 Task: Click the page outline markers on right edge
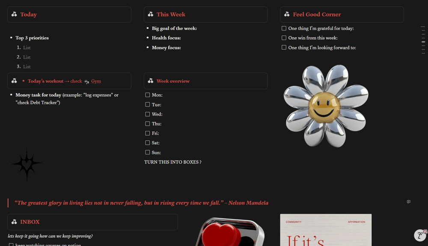tap(423, 40)
